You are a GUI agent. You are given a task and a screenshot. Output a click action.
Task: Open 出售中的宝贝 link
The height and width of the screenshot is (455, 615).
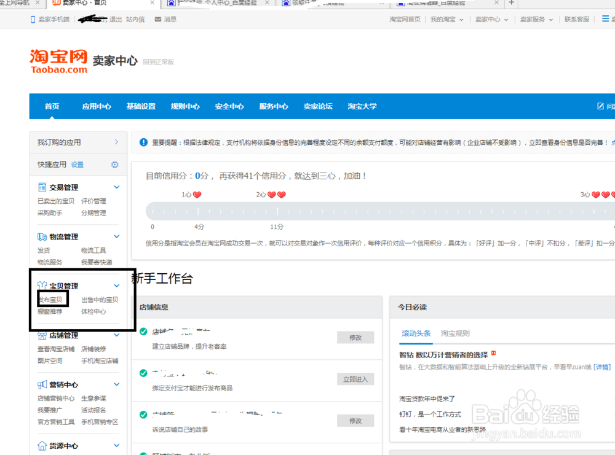click(x=100, y=300)
